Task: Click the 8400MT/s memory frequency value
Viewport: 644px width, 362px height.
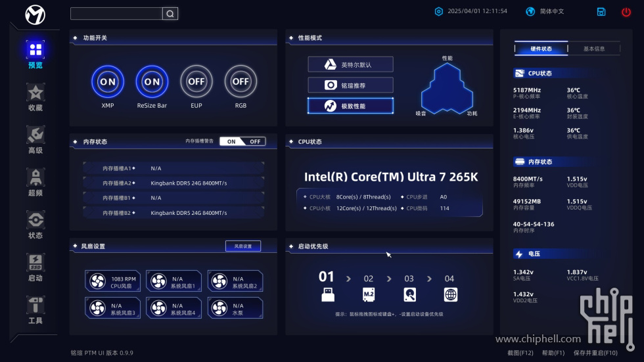Action: (x=528, y=179)
